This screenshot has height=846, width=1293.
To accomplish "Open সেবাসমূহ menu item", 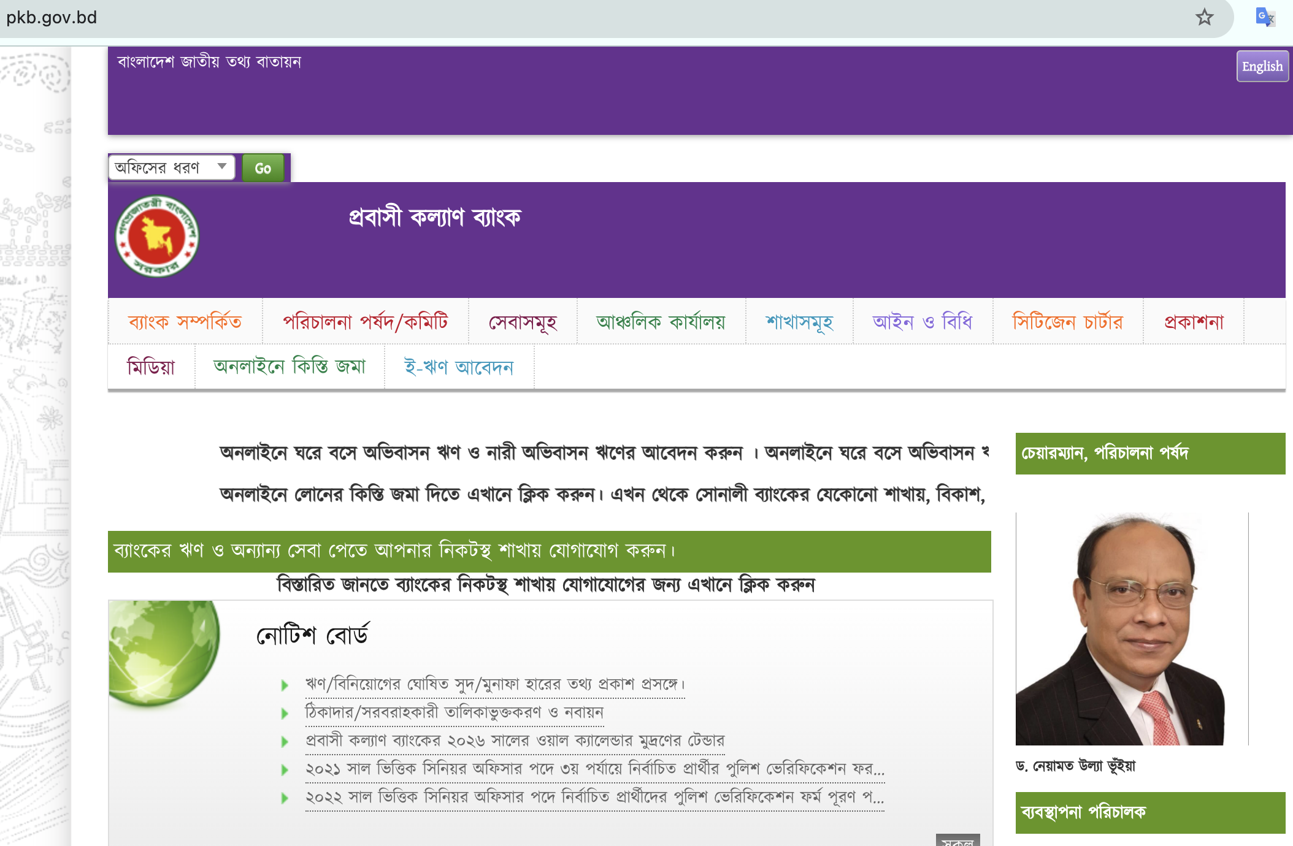I will point(523,322).
